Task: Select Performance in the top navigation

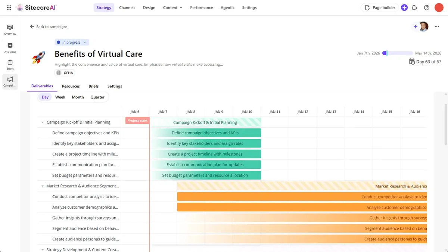Action: (x=201, y=7)
